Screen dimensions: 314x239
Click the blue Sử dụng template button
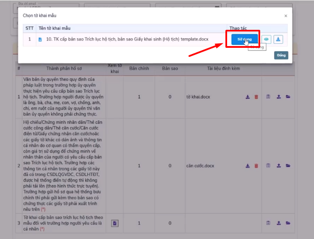click(x=244, y=39)
